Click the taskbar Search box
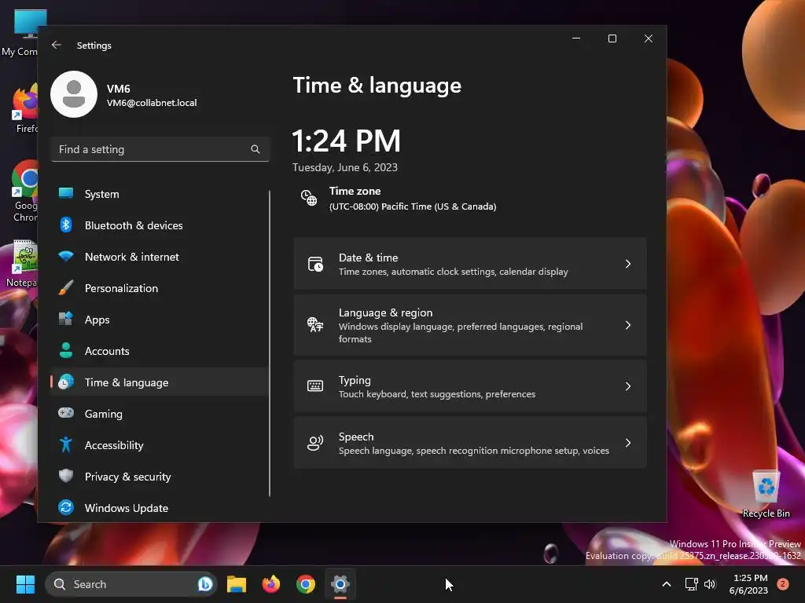This screenshot has width=805, height=603. pyautogui.click(x=131, y=584)
